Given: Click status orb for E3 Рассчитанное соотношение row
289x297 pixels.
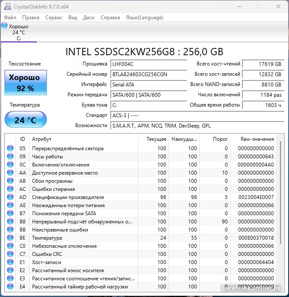Looking at the screenshot, I should pos(10,279).
